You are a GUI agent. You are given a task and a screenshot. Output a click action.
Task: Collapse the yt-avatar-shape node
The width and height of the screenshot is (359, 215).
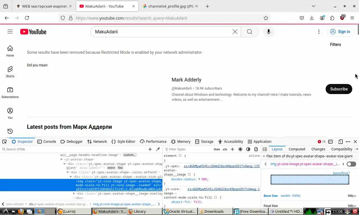pyautogui.click(x=61, y=159)
